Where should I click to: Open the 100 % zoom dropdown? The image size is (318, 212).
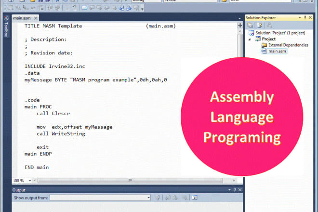(x=30, y=181)
